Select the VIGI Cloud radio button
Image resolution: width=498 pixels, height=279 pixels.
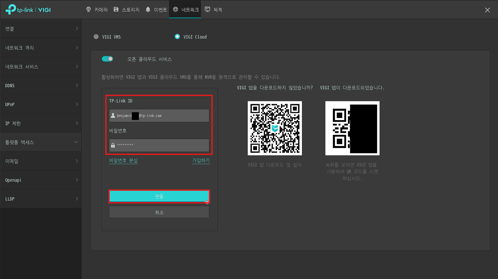click(x=177, y=37)
